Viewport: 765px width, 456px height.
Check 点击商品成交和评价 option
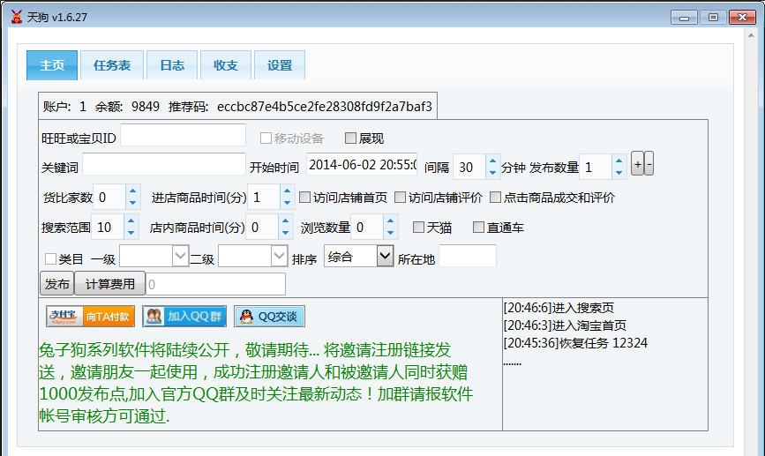495,197
